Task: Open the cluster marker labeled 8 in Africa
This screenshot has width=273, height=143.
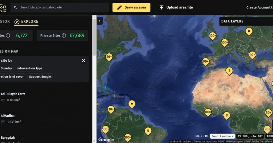Action: [x=226, y=115]
